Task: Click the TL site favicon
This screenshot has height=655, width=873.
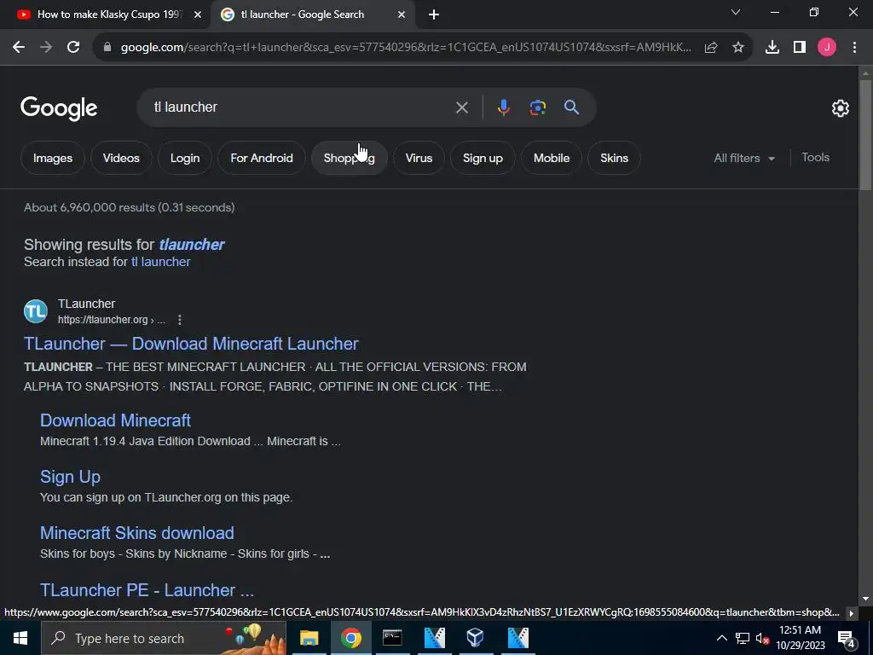Action: 36,311
